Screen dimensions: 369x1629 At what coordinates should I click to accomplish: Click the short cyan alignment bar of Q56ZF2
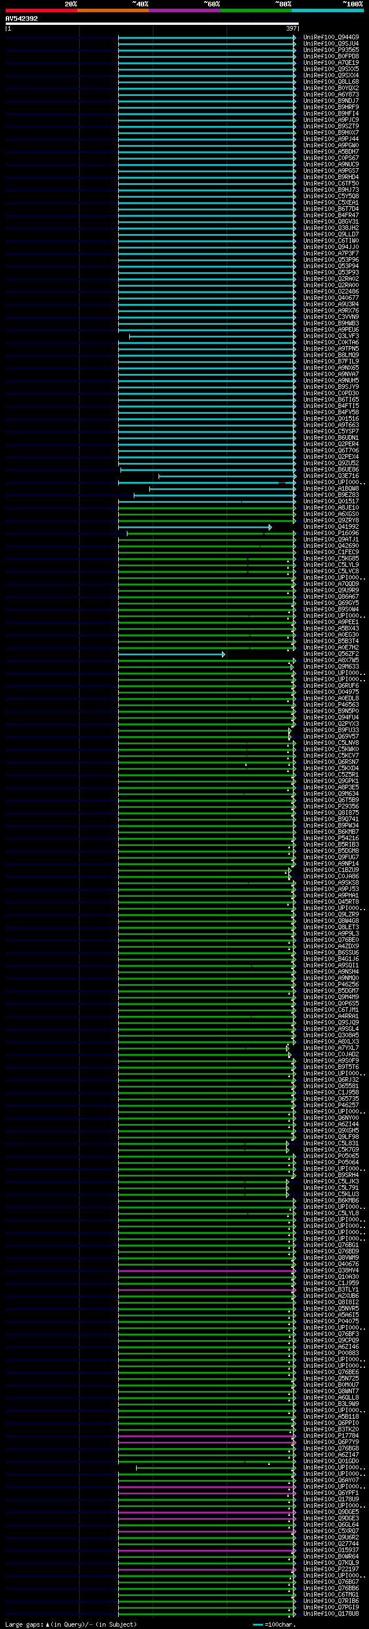172,654
